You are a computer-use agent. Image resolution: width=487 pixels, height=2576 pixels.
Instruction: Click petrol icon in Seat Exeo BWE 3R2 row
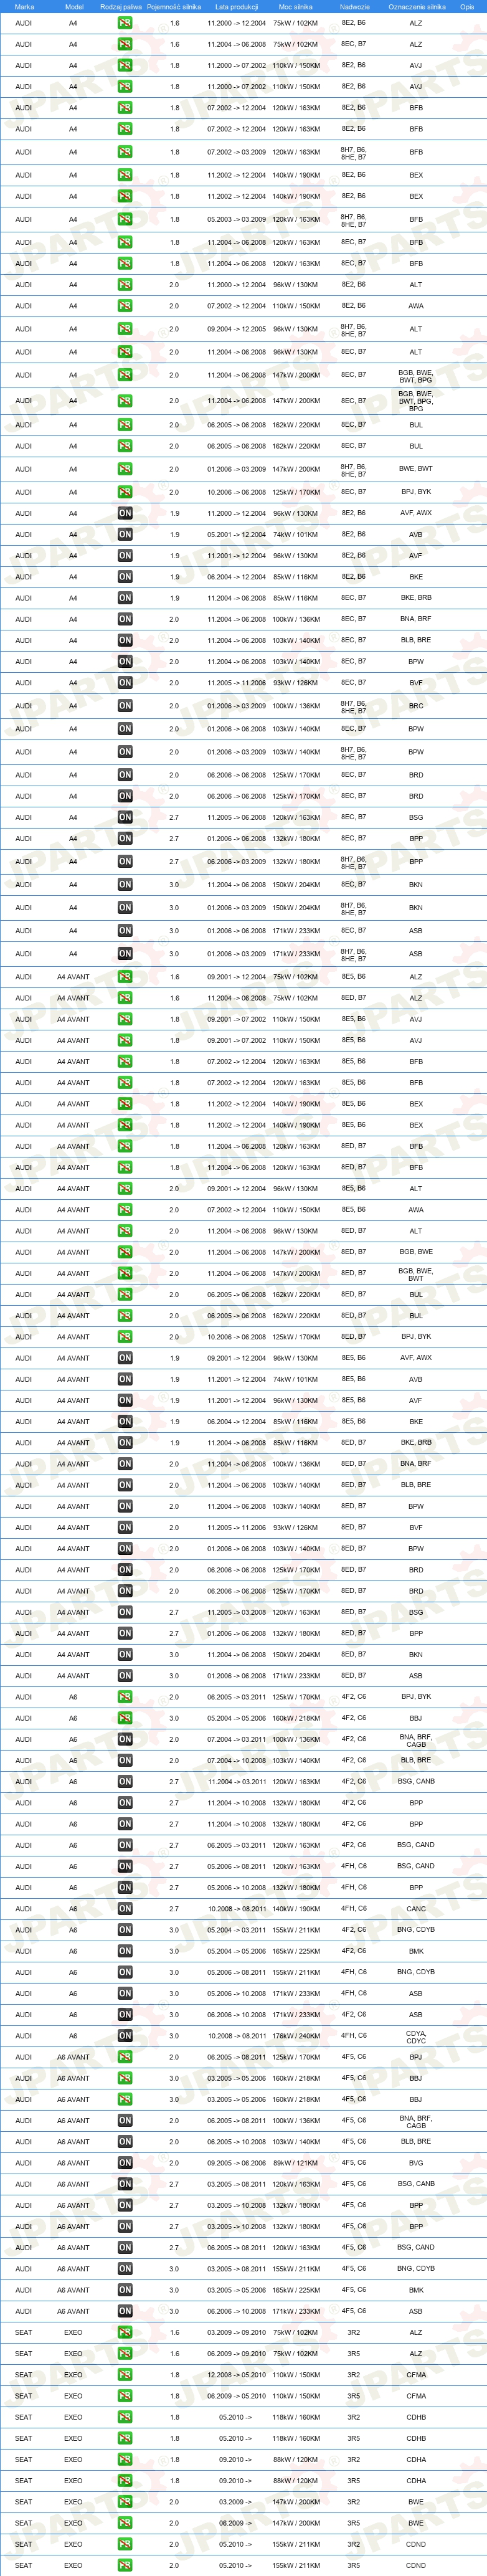[x=124, y=2502]
